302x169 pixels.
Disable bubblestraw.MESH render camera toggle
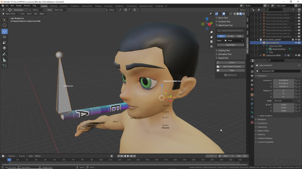299,55
